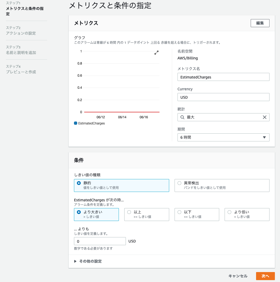This screenshot has height=282, width=280.
Task: Open the 期間 dropdown showing 6 時間
Action: 223,137
